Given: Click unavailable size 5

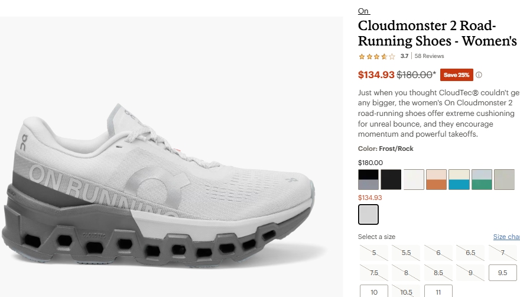Looking at the screenshot, I should 374,253.
